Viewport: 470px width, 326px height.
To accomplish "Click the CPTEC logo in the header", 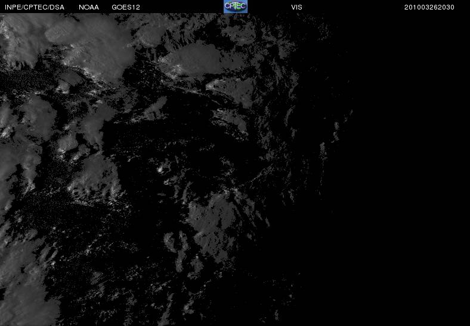I will click(x=236, y=7).
